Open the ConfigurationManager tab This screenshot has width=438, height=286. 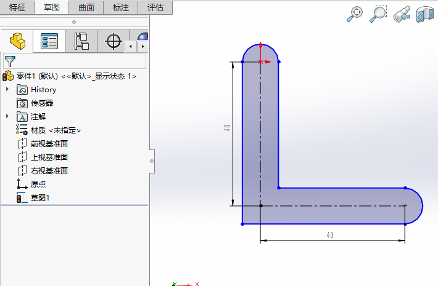[81, 41]
